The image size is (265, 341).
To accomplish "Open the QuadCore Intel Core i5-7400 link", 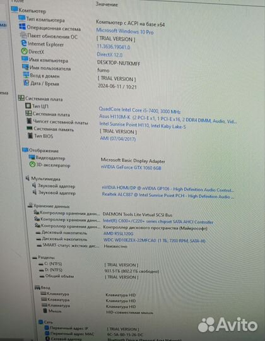I will coord(139,111).
